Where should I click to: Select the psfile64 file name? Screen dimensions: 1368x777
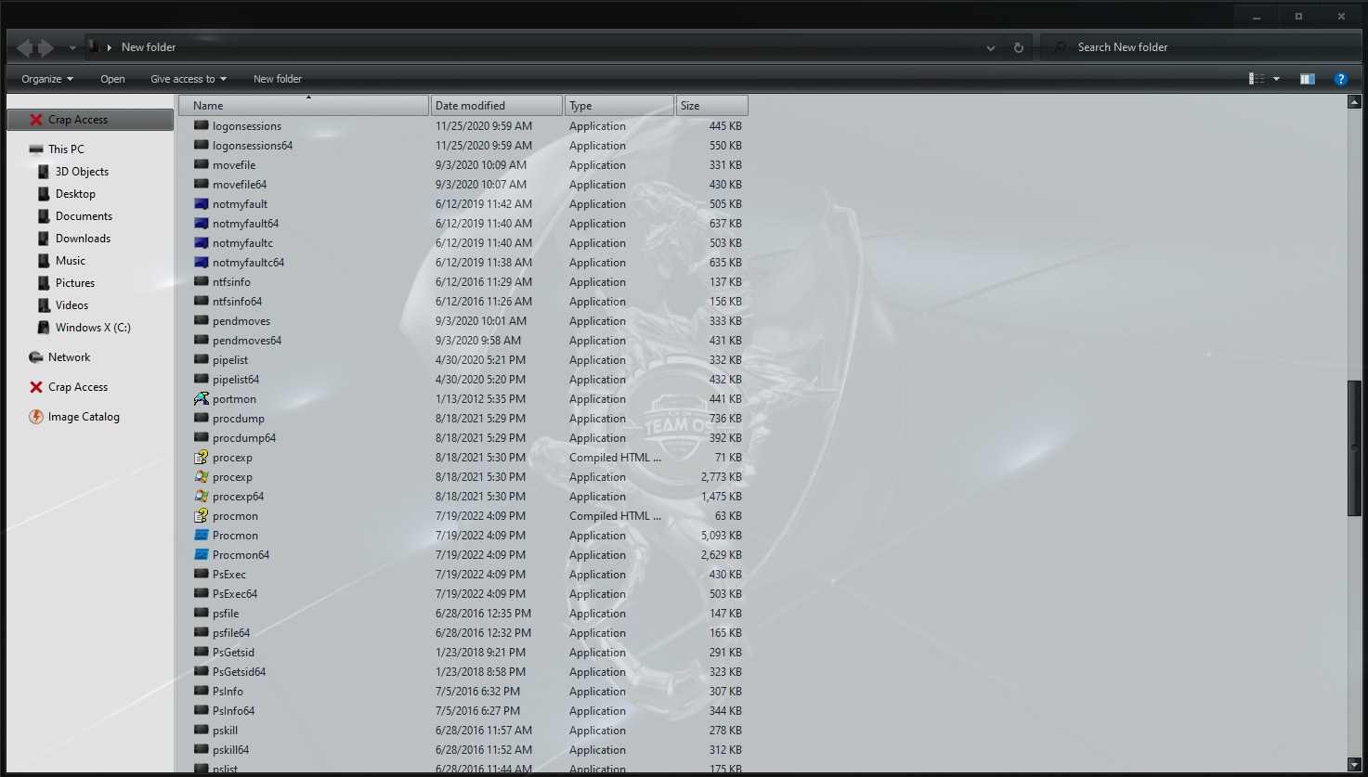click(x=231, y=633)
